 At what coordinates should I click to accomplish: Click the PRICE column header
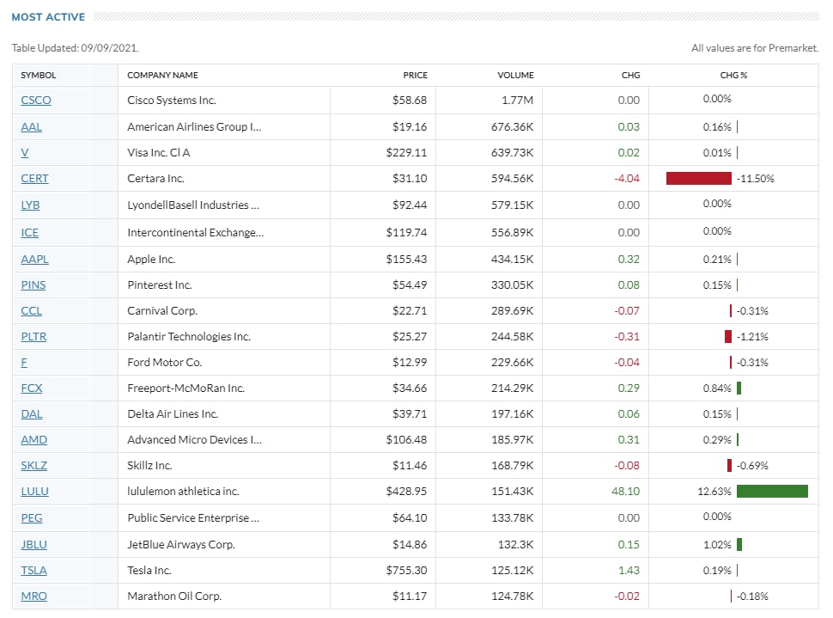[x=415, y=75]
